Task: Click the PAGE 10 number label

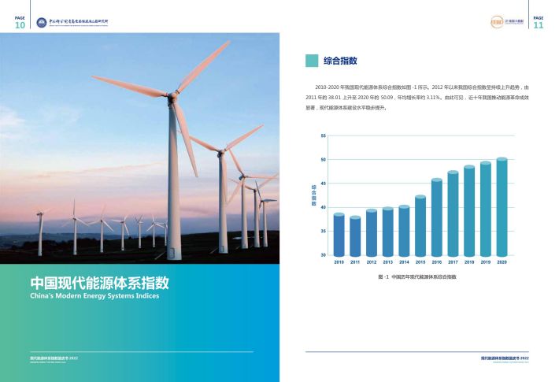Action: 20,23
